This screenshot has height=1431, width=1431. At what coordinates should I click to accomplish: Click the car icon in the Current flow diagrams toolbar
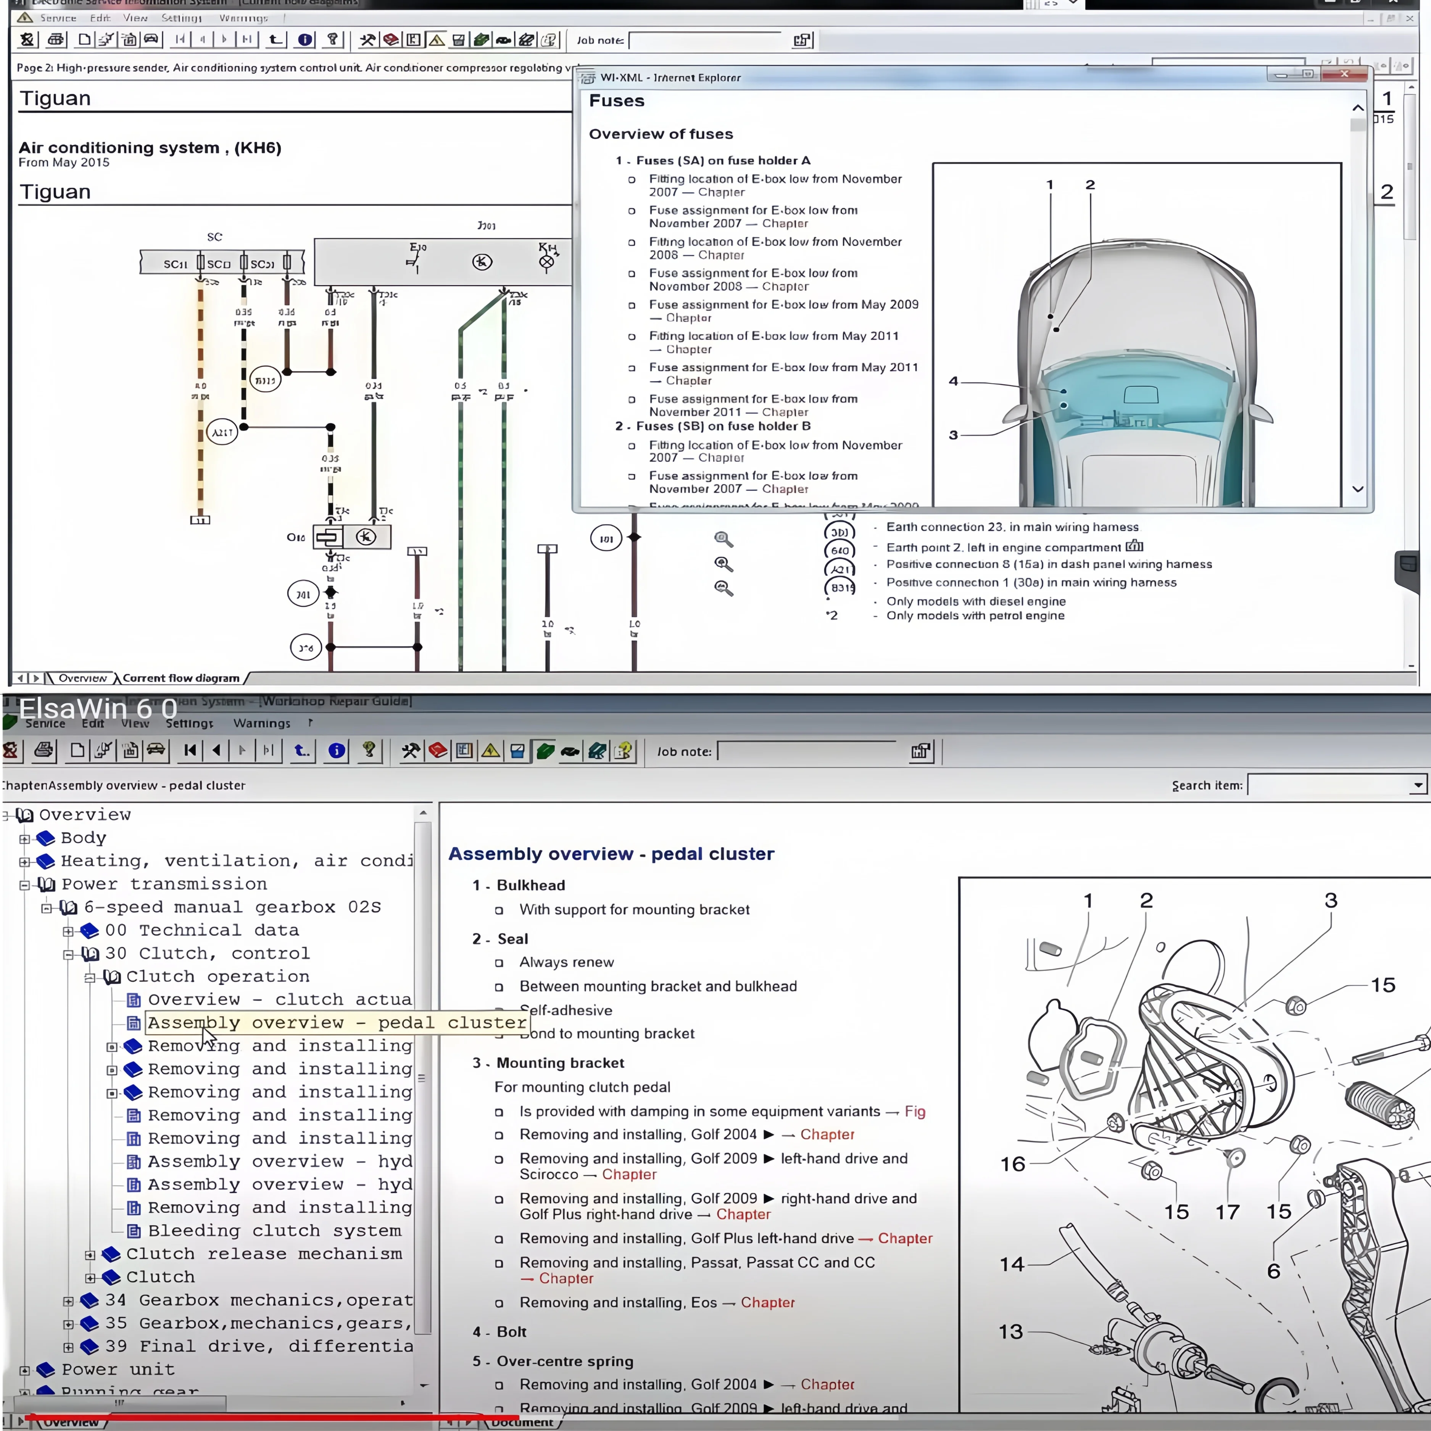(150, 39)
